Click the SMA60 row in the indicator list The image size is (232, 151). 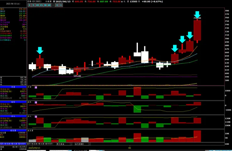pyautogui.click(x=13, y=16)
